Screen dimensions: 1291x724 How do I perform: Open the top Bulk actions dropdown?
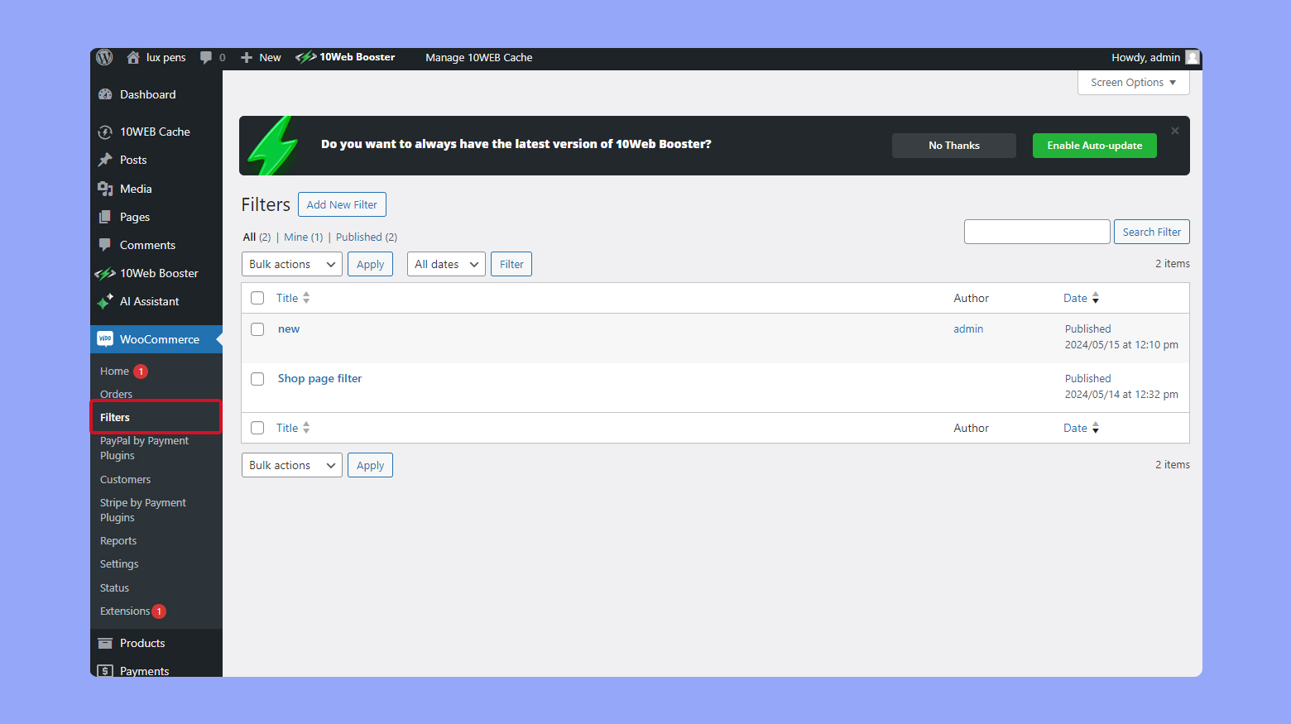[291, 264]
